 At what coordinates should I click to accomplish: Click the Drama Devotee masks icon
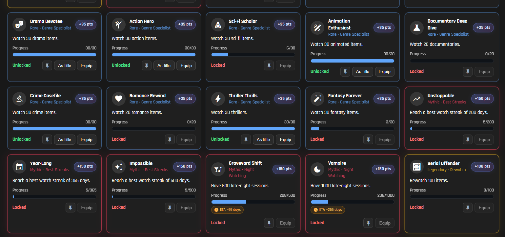point(19,25)
